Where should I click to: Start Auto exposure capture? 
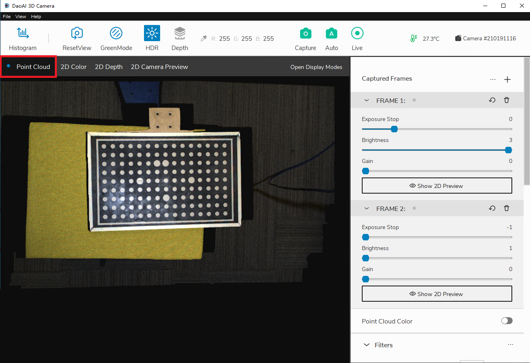(x=331, y=33)
